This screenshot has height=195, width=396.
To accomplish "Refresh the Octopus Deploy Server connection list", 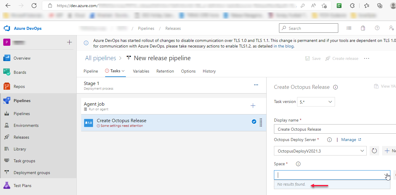I will click(374, 150).
